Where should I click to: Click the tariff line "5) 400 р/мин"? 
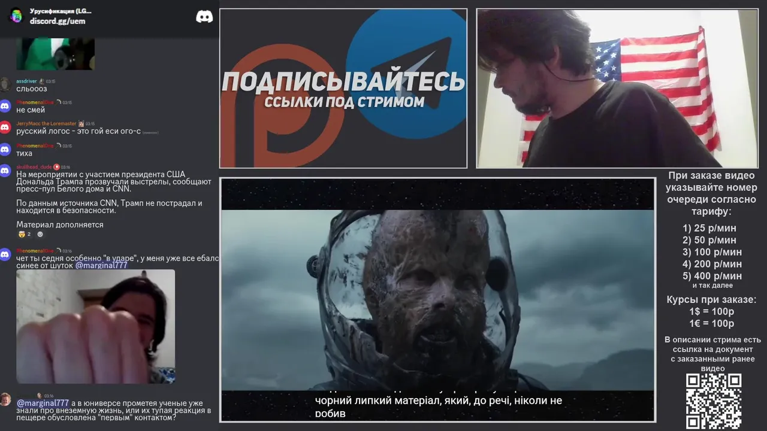point(712,276)
